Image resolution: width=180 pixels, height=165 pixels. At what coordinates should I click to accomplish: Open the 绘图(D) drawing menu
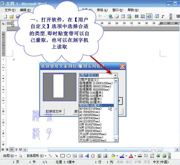tap(10, 156)
